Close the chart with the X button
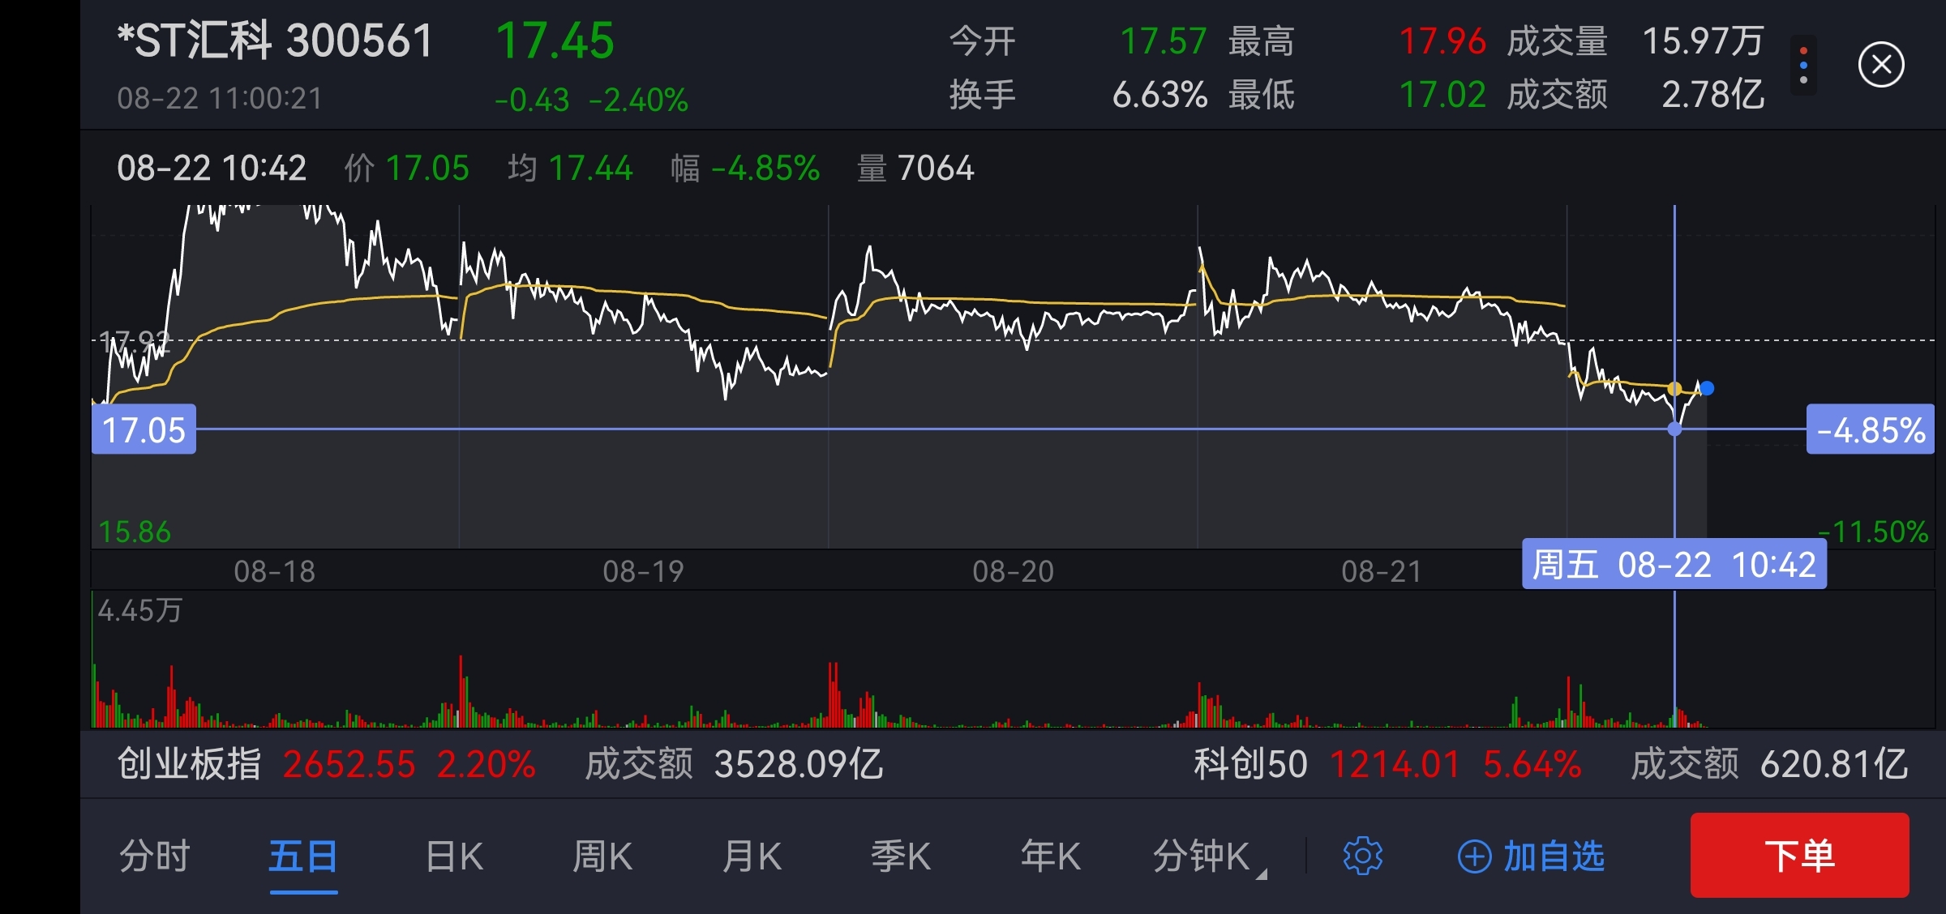 1881,65
